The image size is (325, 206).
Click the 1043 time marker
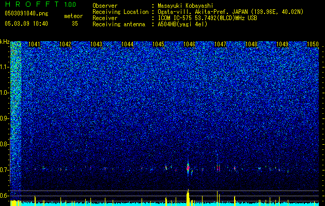coord(97,44)
